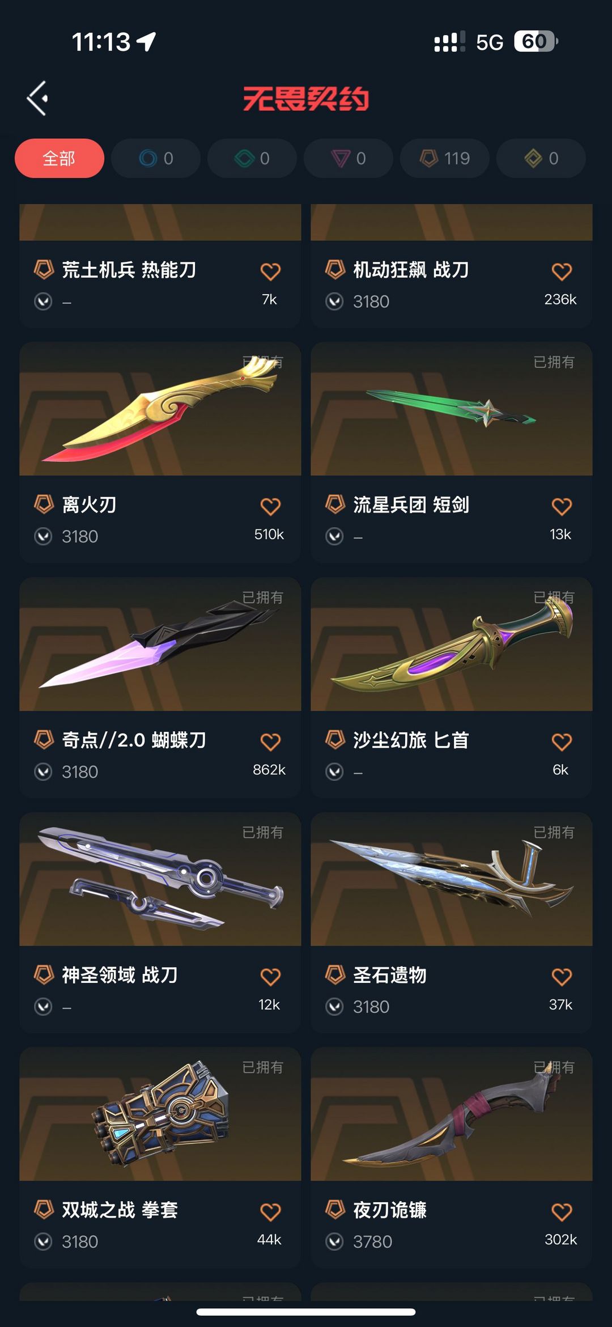Tap the back arrow icon
The image size is (612, 1327).
37,98
